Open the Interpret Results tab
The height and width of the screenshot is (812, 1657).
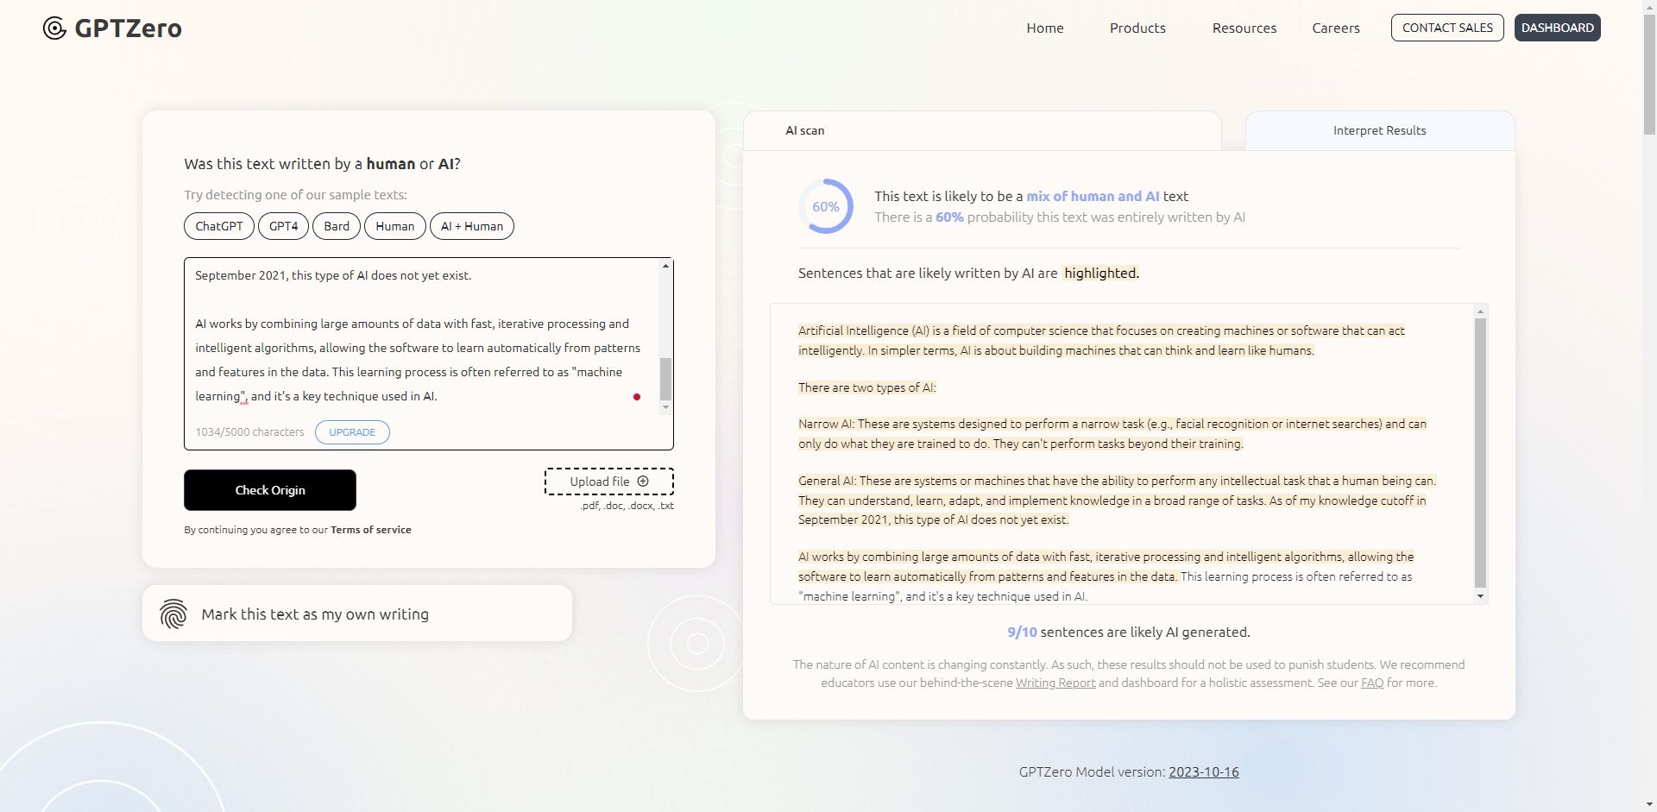1378,130
